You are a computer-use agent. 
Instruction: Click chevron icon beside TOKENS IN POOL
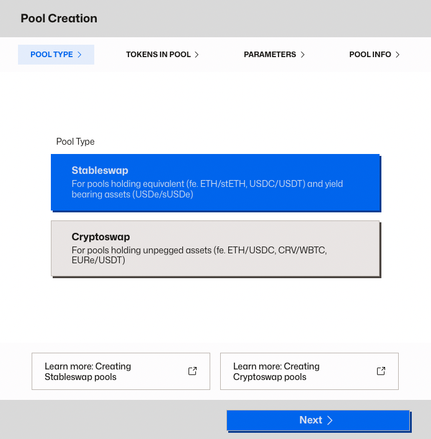pos(197,55)
